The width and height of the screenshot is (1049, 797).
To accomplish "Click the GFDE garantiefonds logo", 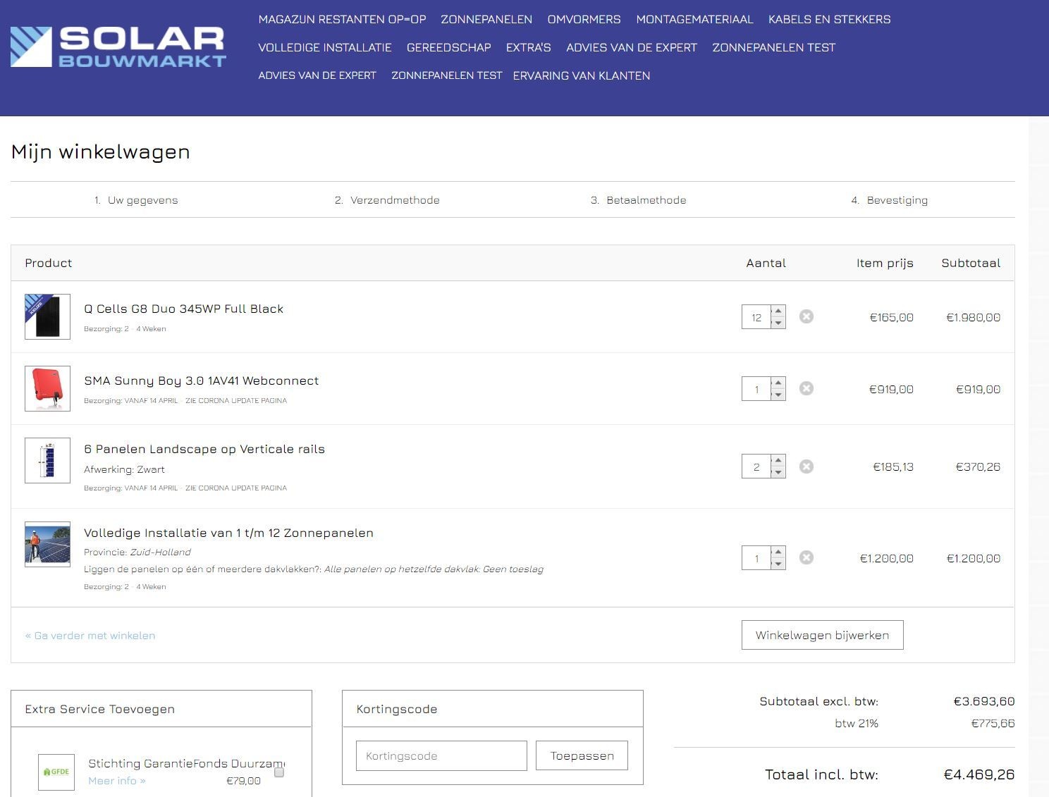I will pyautogui.click(x=56, y=772).
